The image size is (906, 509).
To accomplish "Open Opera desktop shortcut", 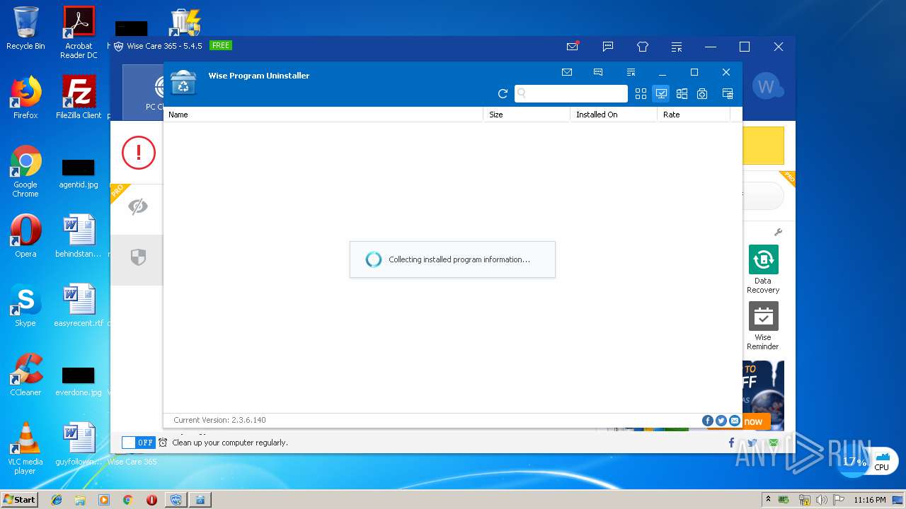I will tap(25, 236).
